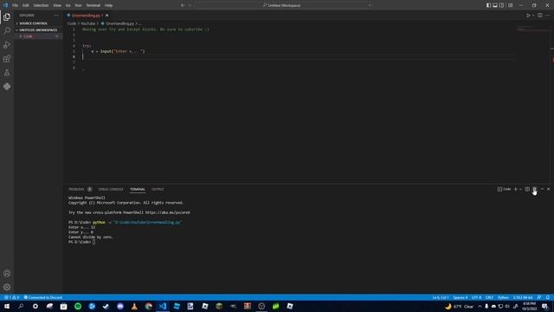This screenshot has width=554, height=312.
Task: Click the feedback icon in status bar
Action: (x=539, y=297)
